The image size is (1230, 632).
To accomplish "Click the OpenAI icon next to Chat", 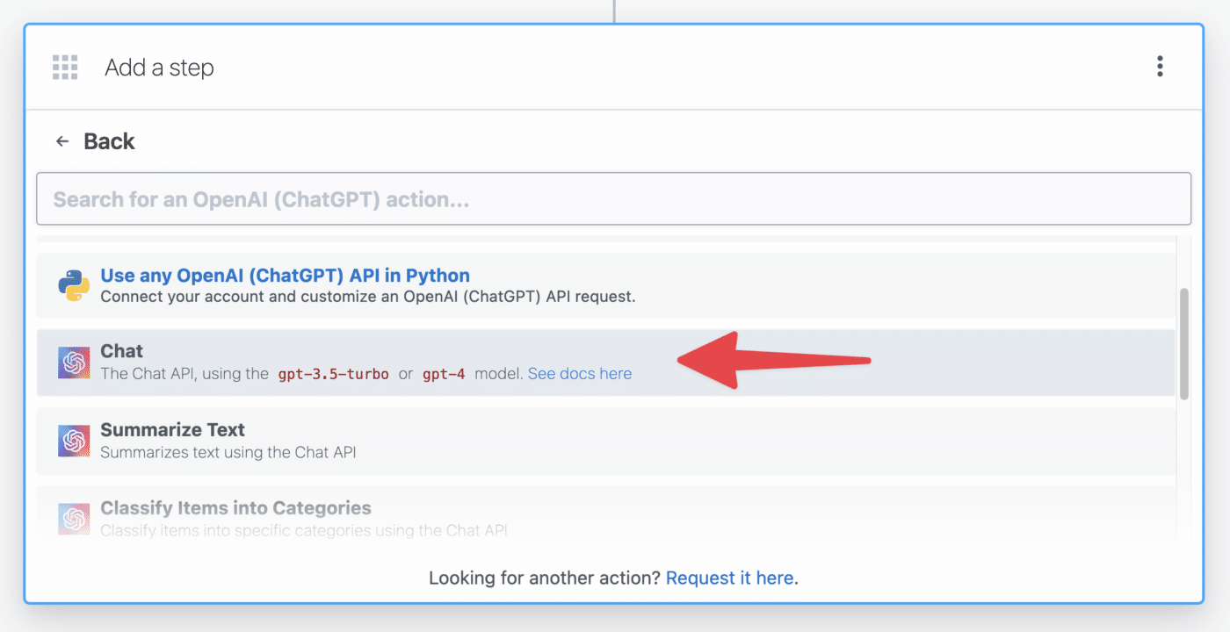I will coord(74,362).
